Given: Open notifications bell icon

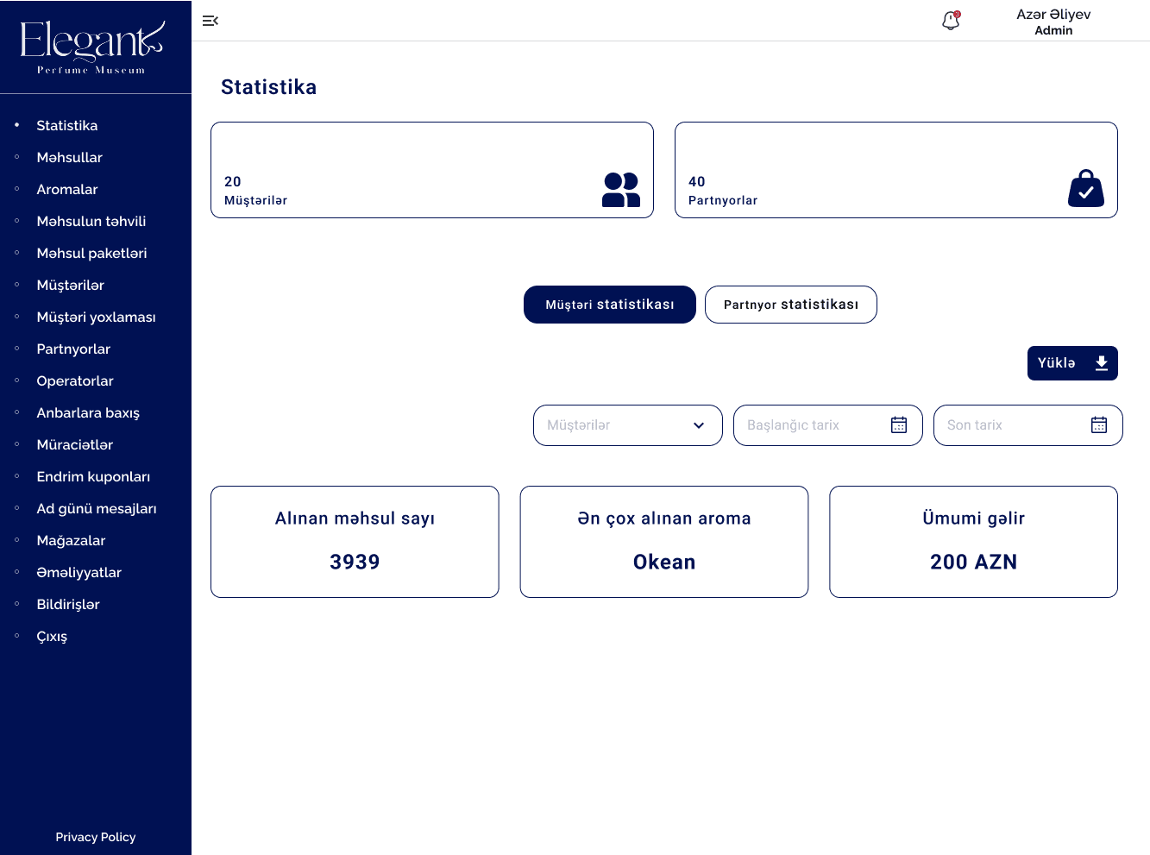Looking at the screenshot, I should 951,21.
